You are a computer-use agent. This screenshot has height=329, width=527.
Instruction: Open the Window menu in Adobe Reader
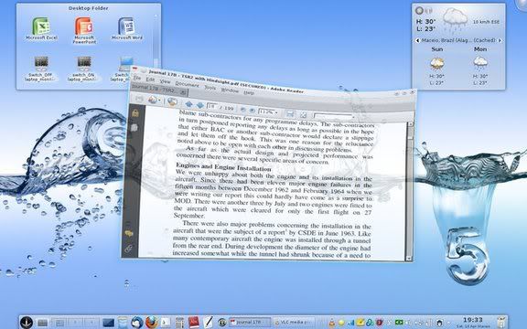(230, 90)
